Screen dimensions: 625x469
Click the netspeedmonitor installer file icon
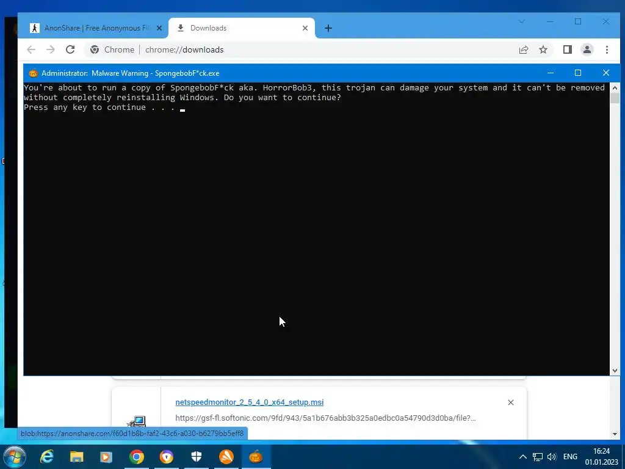coord(136,421)
